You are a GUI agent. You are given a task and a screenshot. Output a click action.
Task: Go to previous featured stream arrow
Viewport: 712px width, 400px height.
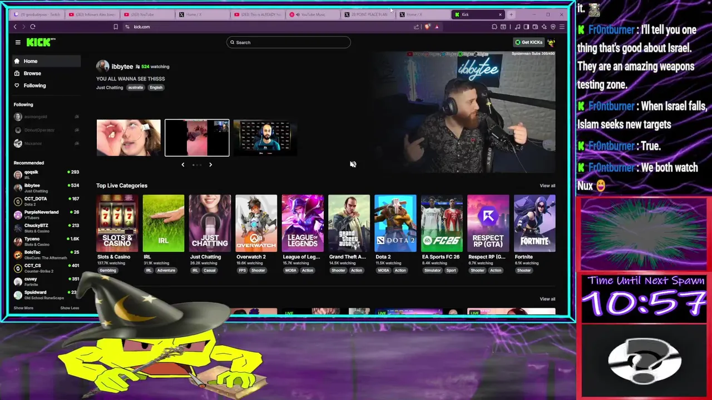[182, 164]
